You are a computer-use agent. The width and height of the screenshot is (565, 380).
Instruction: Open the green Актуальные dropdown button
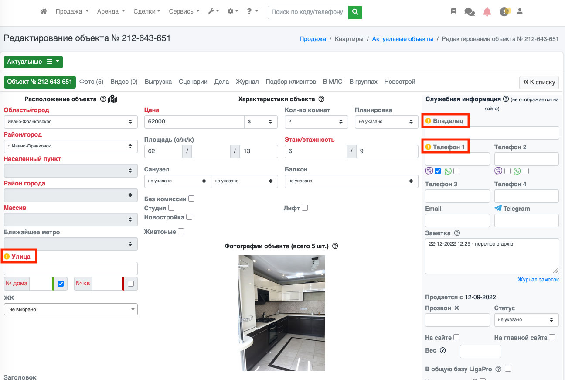[x=33, y=62]
